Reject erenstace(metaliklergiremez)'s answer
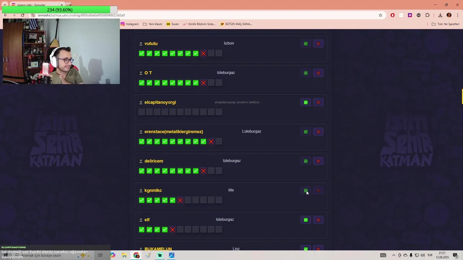The image size is (463, 260). (318, 132)
